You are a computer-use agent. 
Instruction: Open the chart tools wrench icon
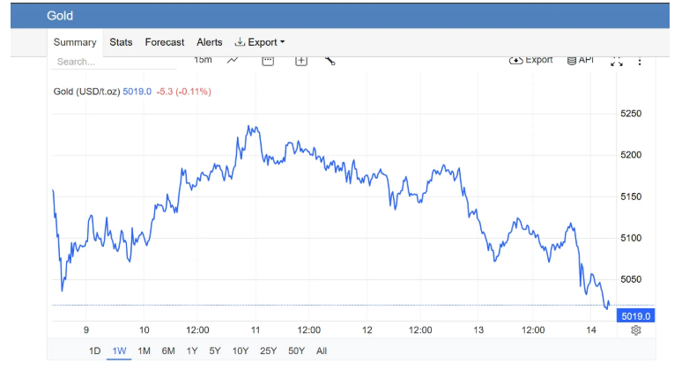tap(330, 60)
